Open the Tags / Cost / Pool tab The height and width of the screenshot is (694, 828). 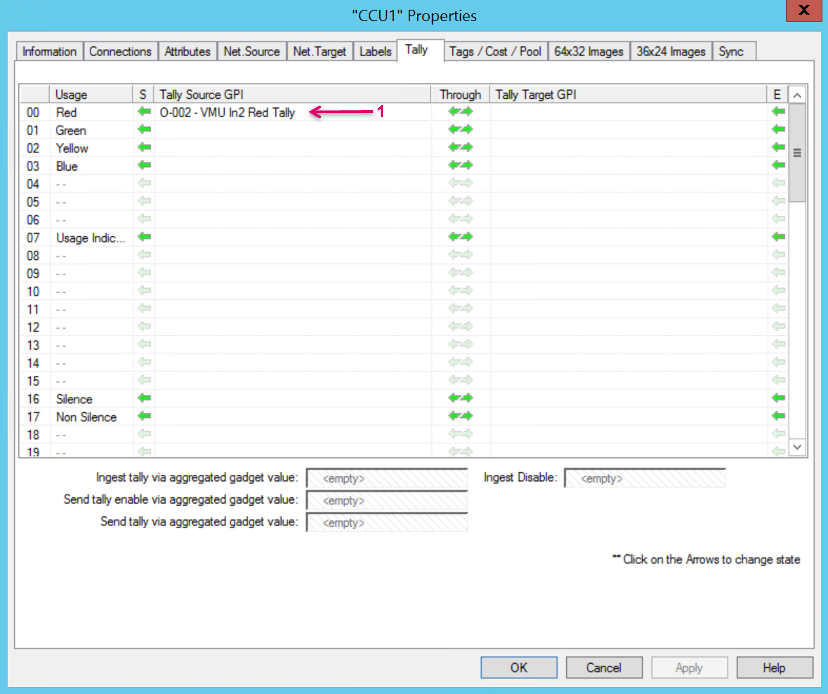point(495,52)
